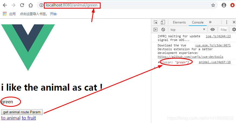Screen dimensions: 236x123
Task: Follow the to animal link
Action: pyautogui.click(x=11, y=118)
